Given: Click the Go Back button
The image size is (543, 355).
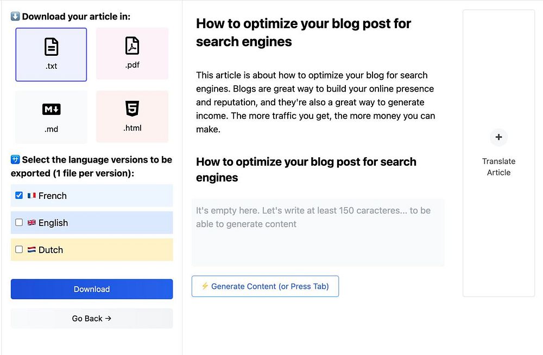Looking at the screenshot, I should tap(92, 319).
